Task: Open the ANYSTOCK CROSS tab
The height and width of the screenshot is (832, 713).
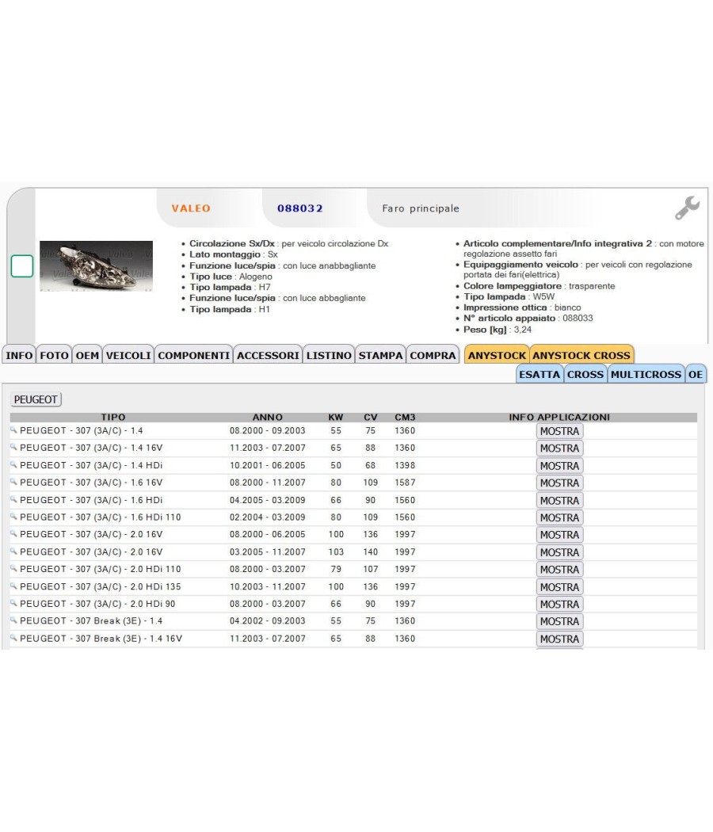Action: click(581, 355)
